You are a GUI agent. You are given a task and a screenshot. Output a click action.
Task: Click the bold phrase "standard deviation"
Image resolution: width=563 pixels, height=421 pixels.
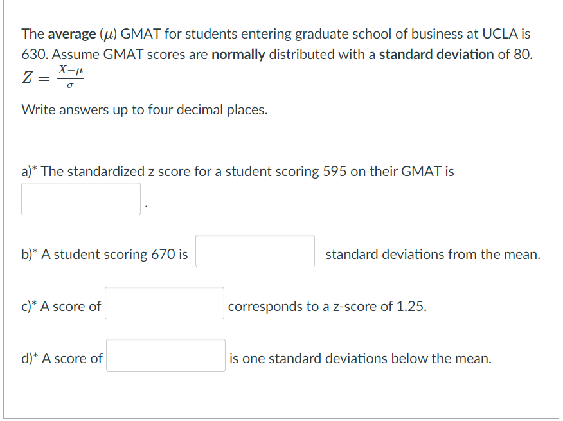(x=437, y=55)
